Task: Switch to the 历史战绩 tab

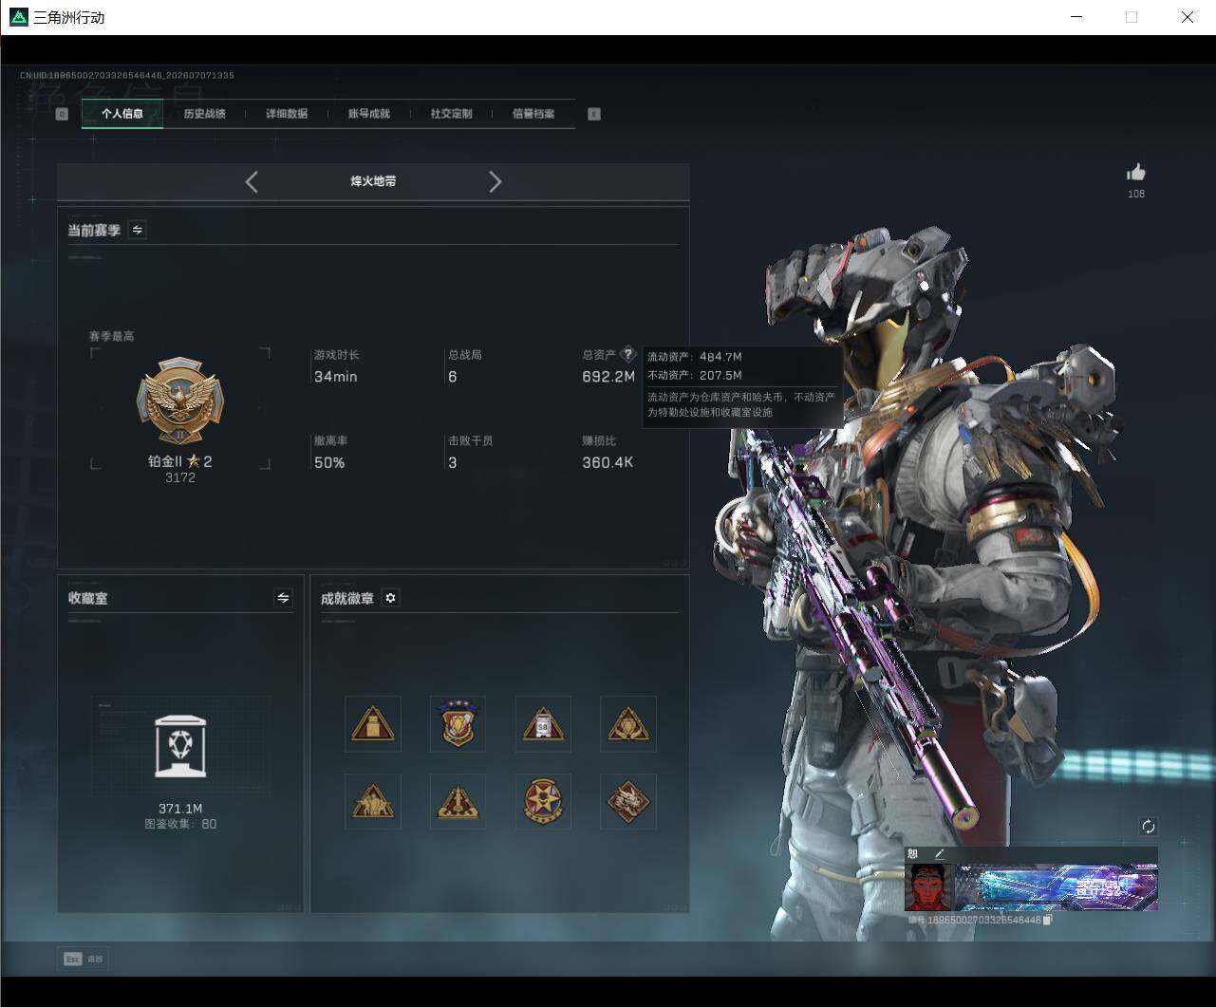Action: 204,114
